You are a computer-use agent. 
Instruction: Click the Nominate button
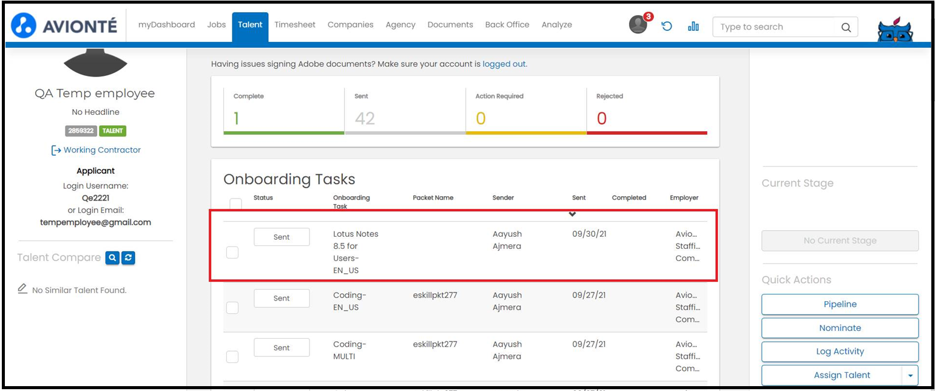pyautogui.click(x=840, y=328)
